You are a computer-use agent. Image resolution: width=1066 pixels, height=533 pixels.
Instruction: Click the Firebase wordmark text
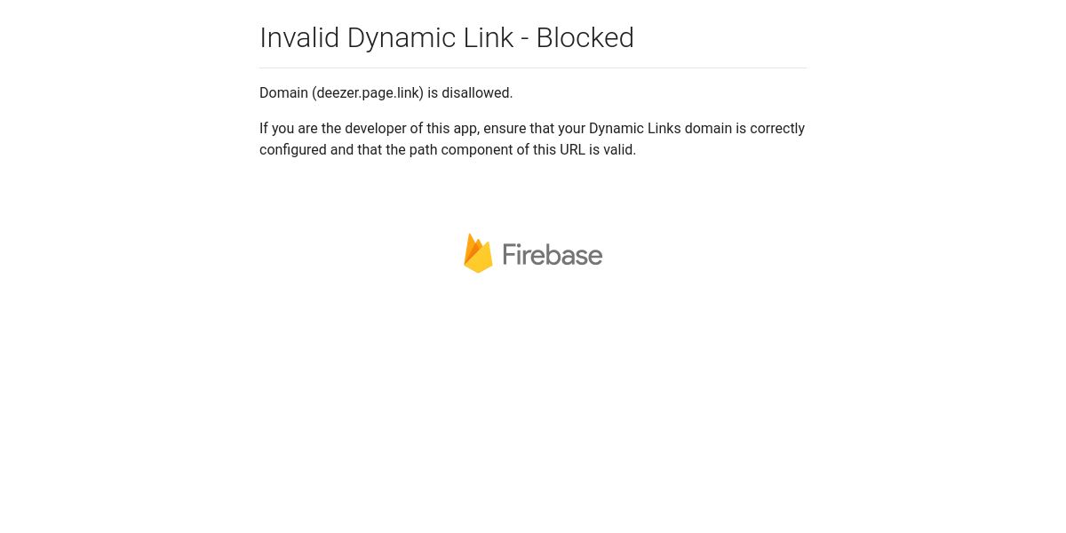pyautogui.click(x=553, y=255)
